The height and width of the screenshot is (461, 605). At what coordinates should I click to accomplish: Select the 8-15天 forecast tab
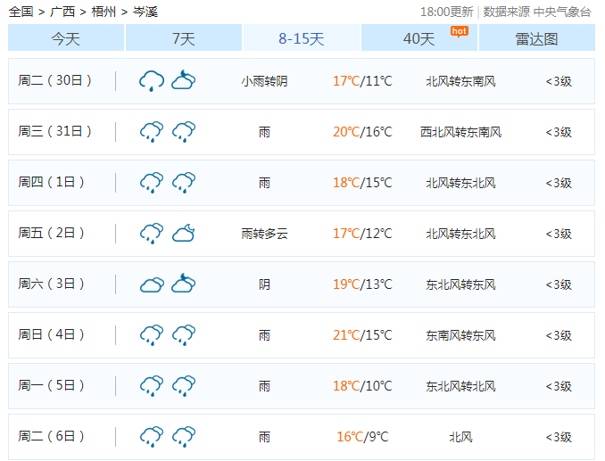coord(302,38)
